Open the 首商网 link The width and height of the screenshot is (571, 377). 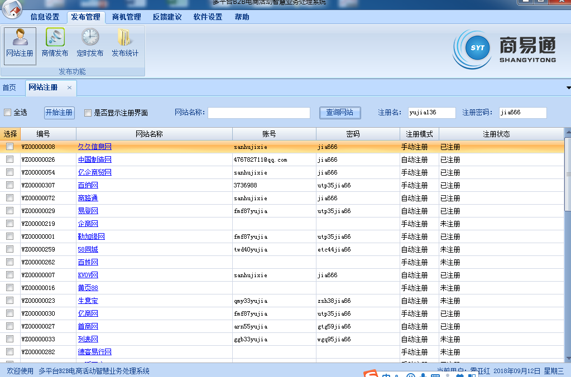pyautogui.click(x=88, y=326)
